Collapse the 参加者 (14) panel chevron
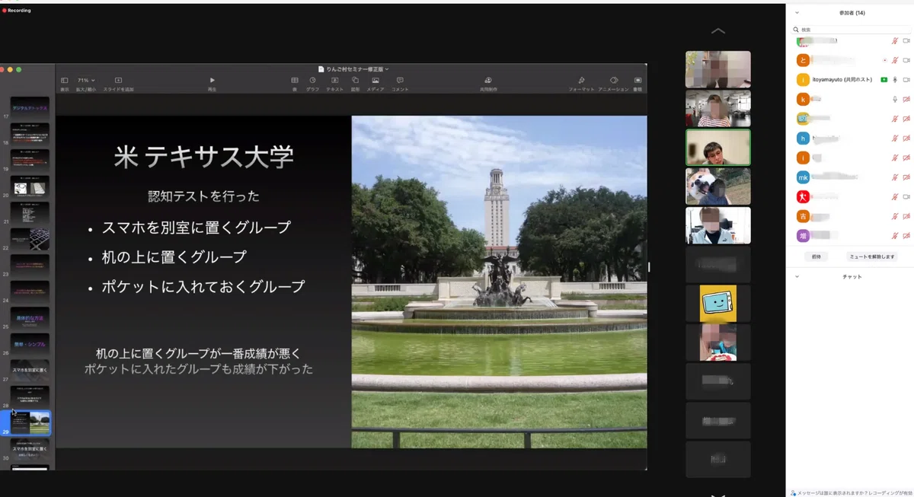 [797, 13]
